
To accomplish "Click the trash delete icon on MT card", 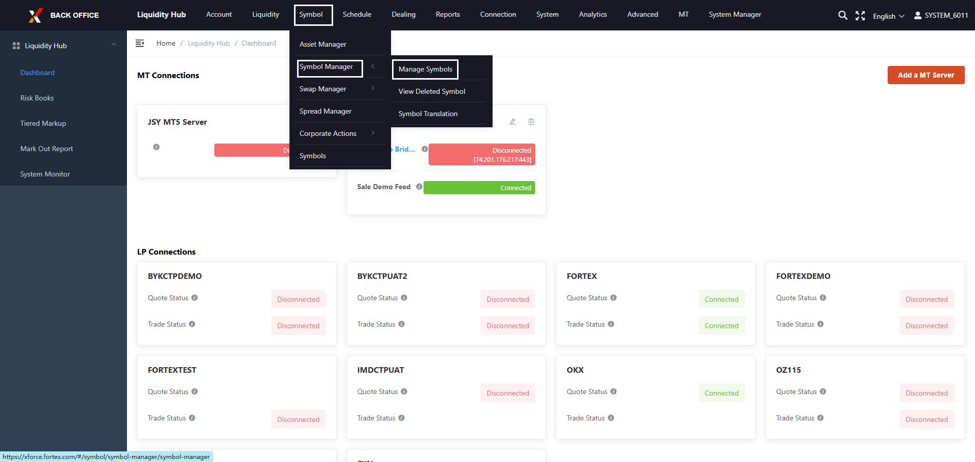I will [531, 122].
